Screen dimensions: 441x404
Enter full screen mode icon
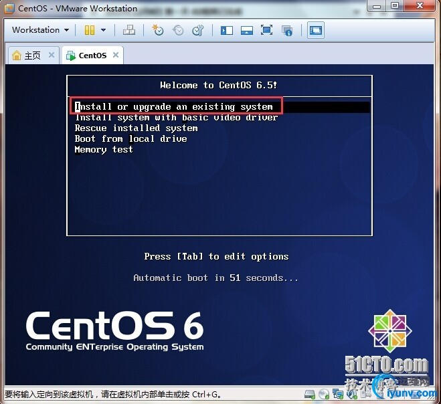[x=266, y=30]
